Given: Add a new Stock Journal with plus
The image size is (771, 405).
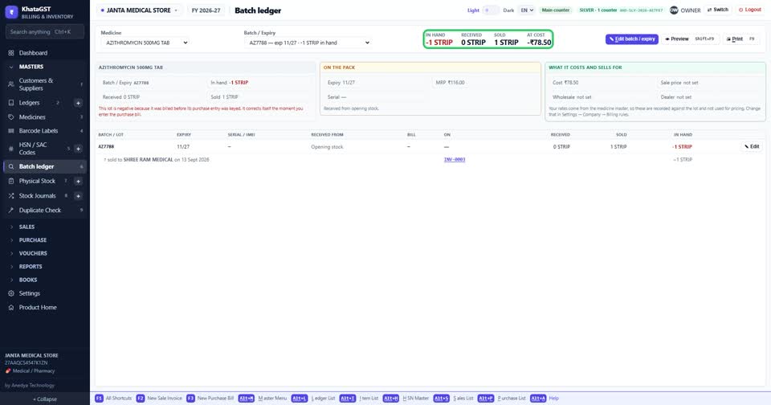Looking at the screenshot, I should tap(78, 196).
